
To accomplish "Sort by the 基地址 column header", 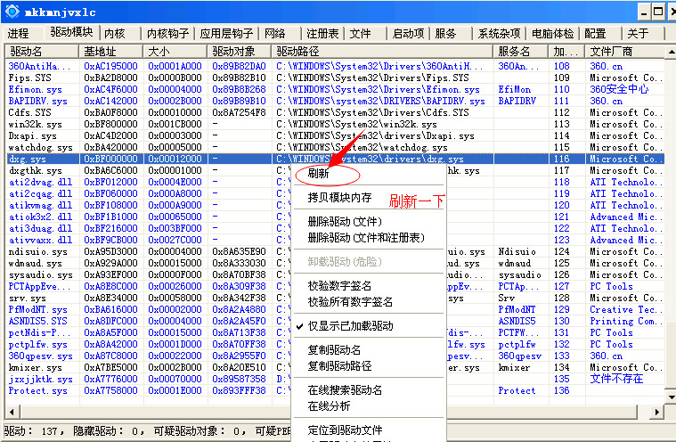I will point(100,52).
